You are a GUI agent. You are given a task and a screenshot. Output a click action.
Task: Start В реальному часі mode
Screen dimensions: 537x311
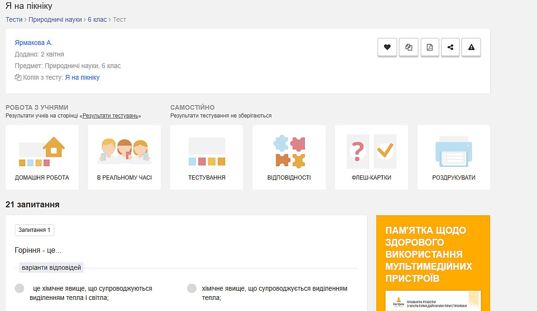click(x=124, y=157)
